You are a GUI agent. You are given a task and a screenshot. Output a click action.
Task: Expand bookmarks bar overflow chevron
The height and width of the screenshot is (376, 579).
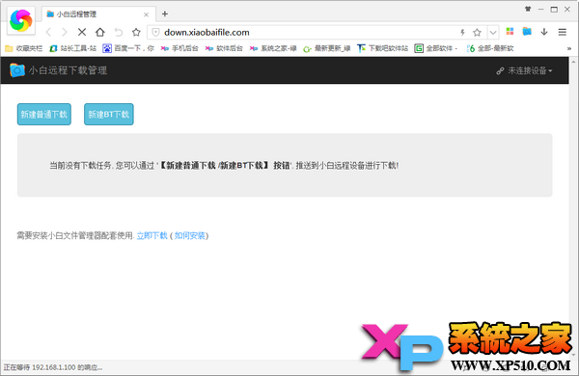[569, 48]
